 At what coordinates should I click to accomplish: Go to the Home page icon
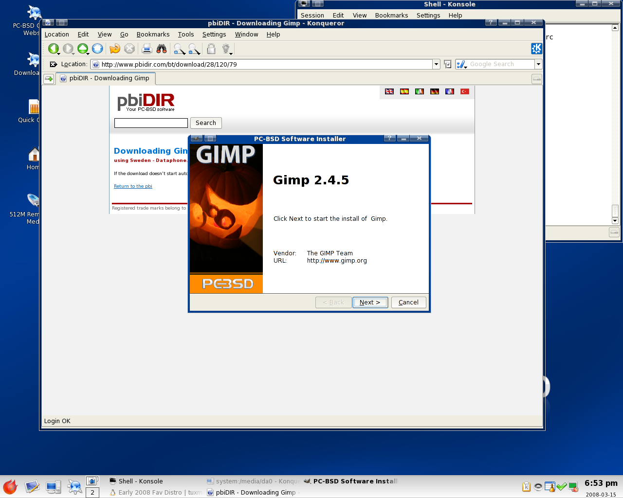point(97,49)
